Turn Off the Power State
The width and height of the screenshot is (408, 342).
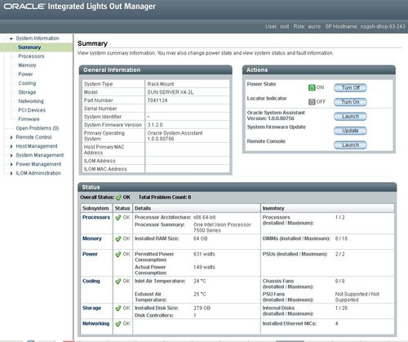[x=350, y=88]
